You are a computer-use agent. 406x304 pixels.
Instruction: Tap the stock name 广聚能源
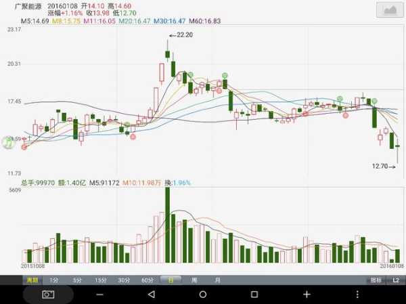tap(28, 7)
